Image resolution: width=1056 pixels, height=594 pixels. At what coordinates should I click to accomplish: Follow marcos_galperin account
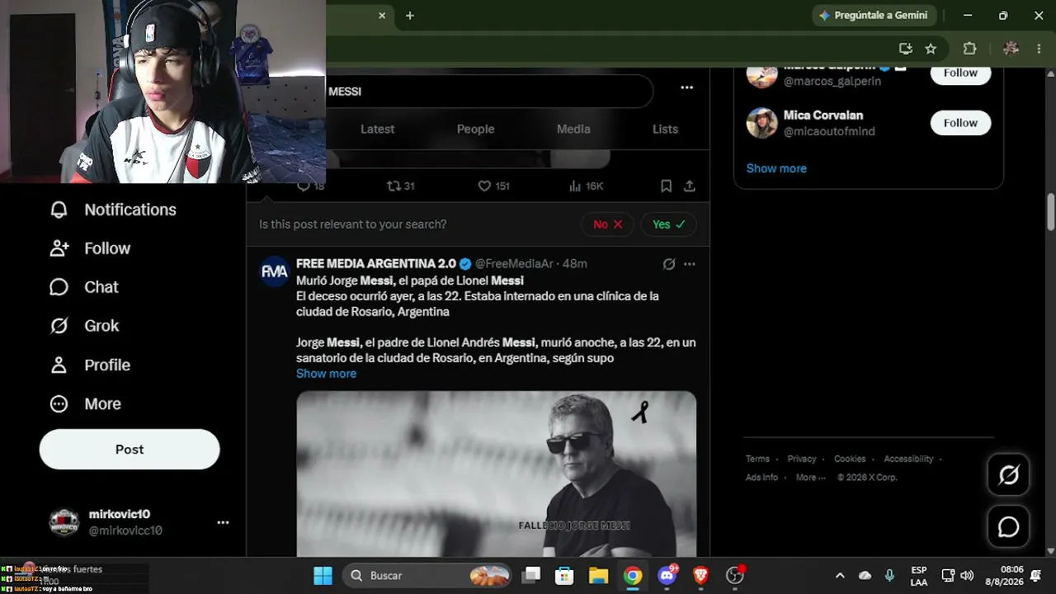pos(960,74)
